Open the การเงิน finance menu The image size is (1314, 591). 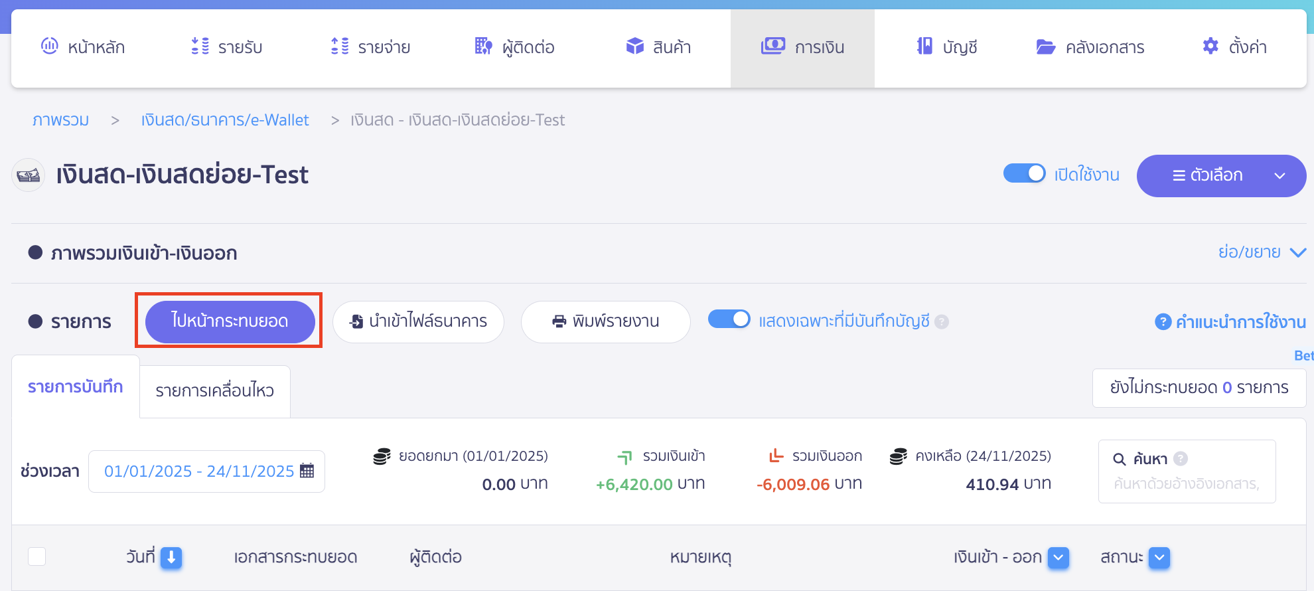pyautogui.click(x=802, y=47)
